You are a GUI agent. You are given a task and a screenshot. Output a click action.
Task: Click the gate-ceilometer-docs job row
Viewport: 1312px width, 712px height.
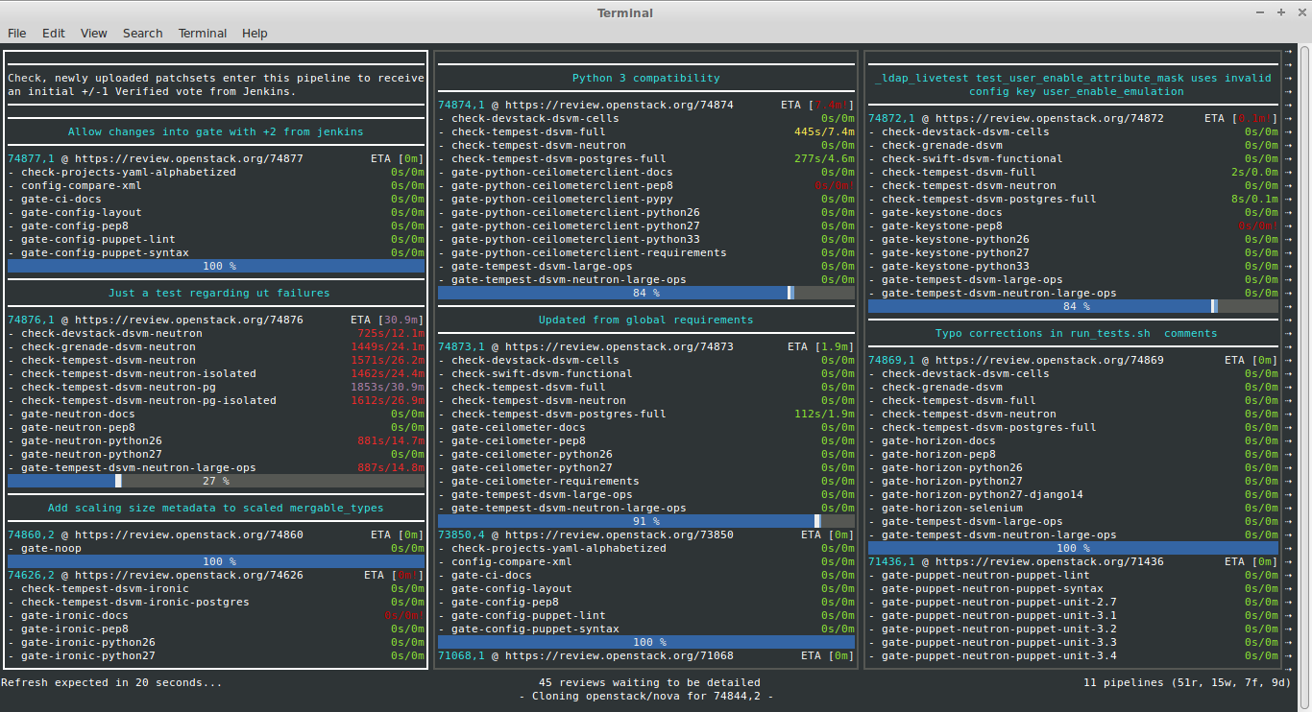(646, 427)
